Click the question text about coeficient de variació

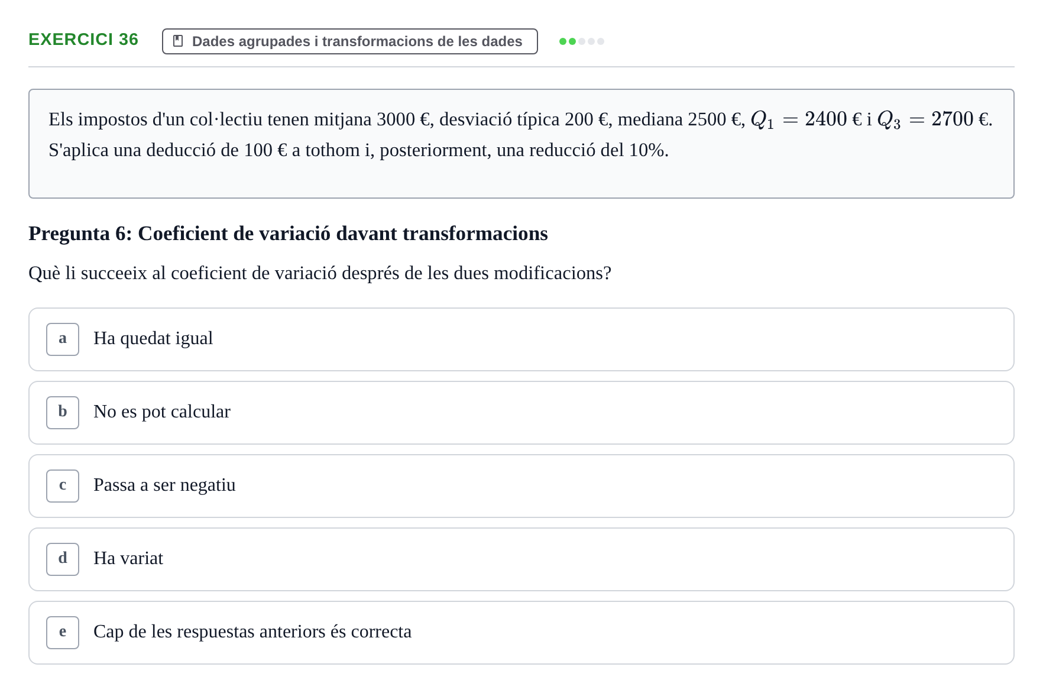tap(320, 273)
